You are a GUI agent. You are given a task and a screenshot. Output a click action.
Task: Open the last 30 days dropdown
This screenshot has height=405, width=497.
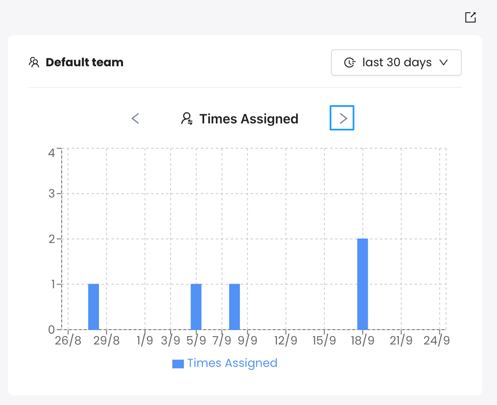point(396,63)
